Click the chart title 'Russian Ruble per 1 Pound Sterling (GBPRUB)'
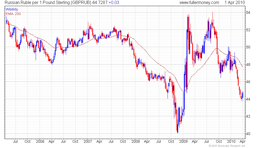Image resolution: width=259 pixels, height=148 pixels. pos(48,2)
